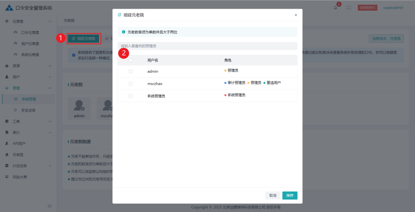Toggle fullscreen mode icon
Viewport: 415px width, 212px height.
348,8
